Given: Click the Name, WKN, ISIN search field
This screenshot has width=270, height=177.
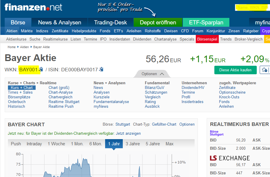Looking at the screenshot, I should (252, 8).
